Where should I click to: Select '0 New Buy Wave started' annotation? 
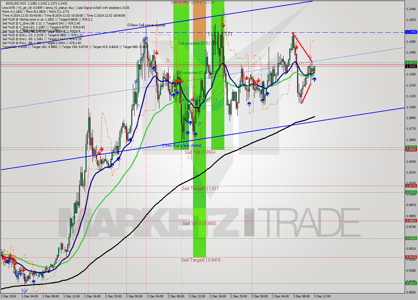[x=182, y=145]
